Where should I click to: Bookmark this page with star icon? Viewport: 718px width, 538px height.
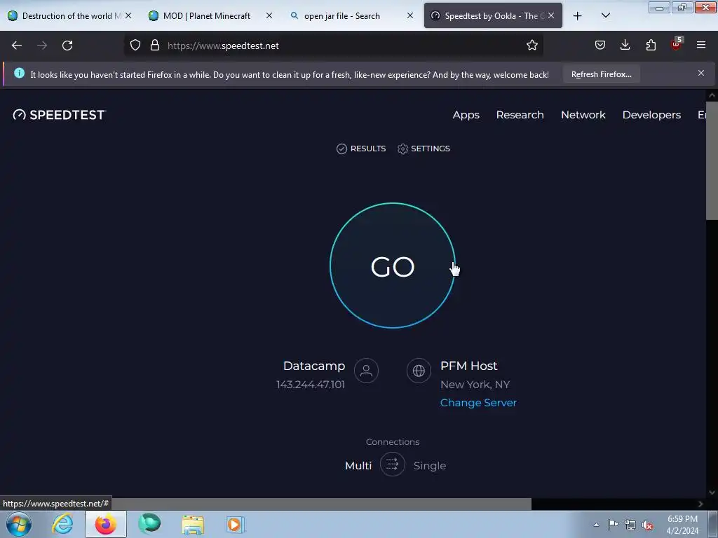531,45
